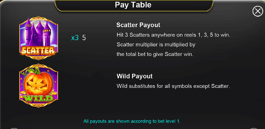Click the Wild Payout heading
This screenshot has width=265, height=129.
click(135, 76)
